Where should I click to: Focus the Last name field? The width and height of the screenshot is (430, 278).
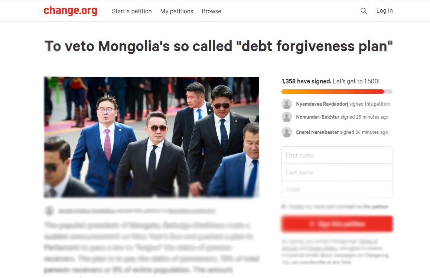pyautogui.click(x=337, y=172)
